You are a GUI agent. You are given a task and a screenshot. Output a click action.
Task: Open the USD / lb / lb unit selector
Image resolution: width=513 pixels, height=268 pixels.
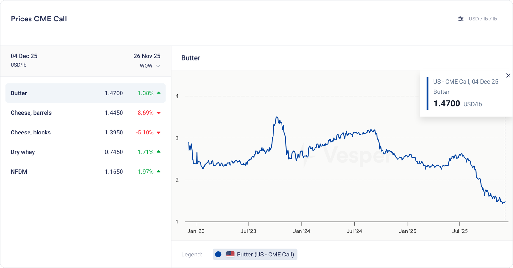click(x=483, y=19)
